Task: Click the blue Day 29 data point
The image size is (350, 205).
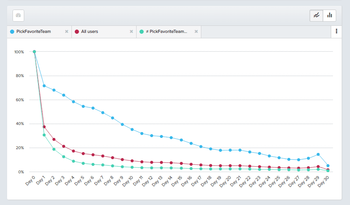Action: pos(318,154)
